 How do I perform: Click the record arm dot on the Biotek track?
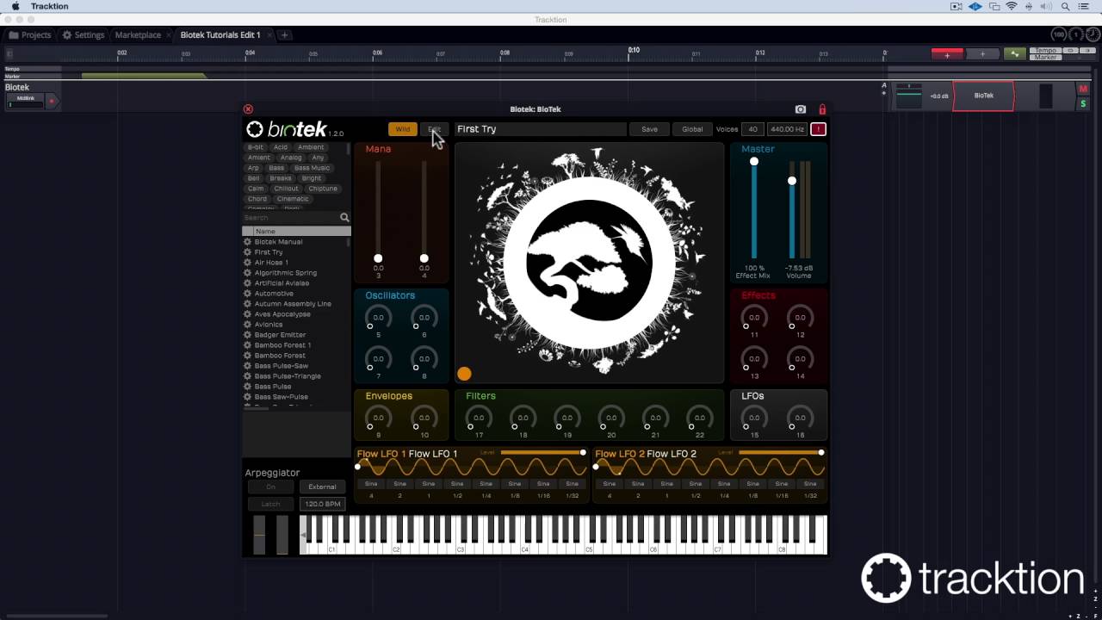pyautogui.click(x=52, y=101)
